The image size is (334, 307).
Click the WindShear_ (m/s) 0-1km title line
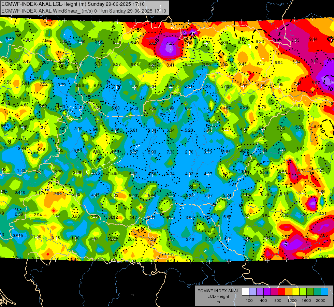tap(84, 11)
